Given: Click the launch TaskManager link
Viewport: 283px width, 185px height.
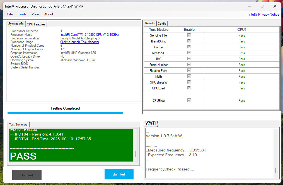Looking at the screenshot, I should point(80,42).
